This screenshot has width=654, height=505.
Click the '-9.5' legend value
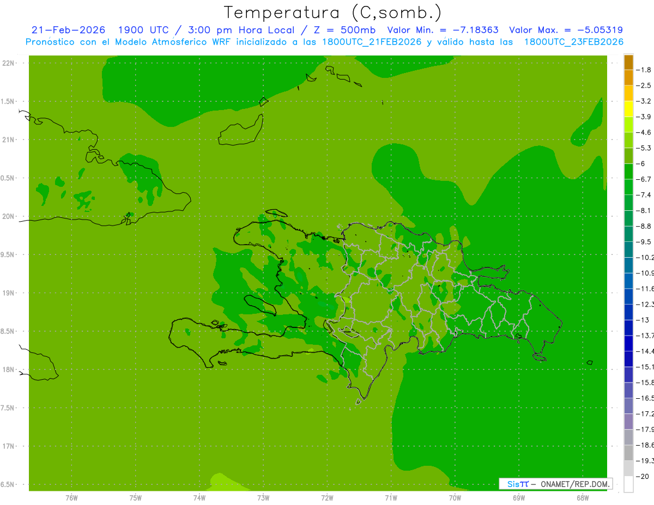(x=644, y=242)
